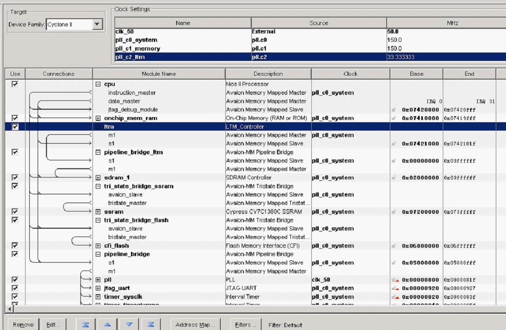Select the pll_c2_ltm clock name
The height and width of the screenshot is (330, 506).
pos(130,57)
